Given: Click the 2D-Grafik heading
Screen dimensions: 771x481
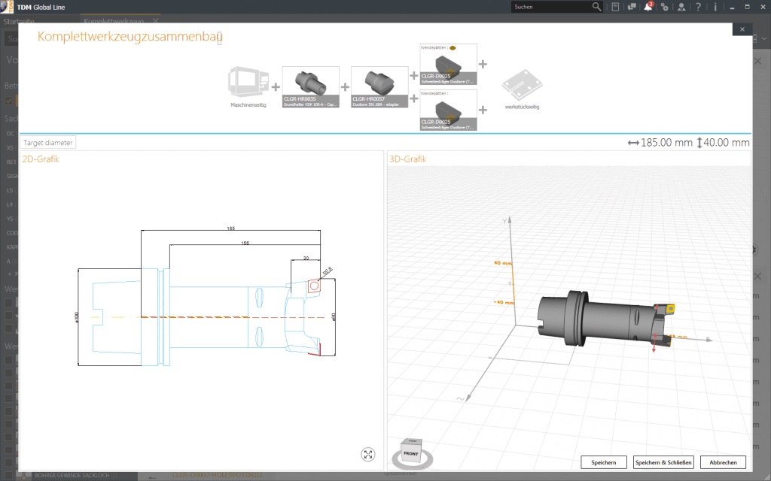Looking at the screenshot, I should point(41,159).
